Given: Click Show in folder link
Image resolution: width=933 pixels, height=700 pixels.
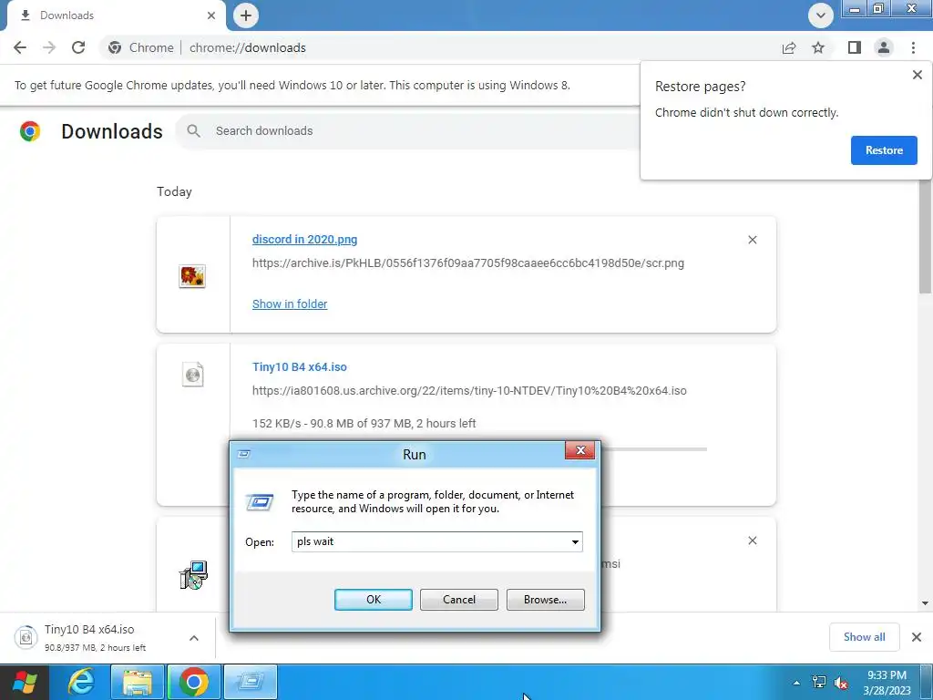Looking at the screenshot, I should click(290, 304).
